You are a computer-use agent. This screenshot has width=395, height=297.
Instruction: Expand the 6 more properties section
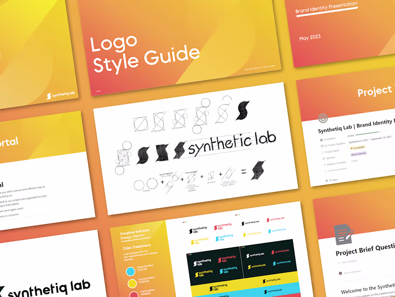(x=335, y=170)
